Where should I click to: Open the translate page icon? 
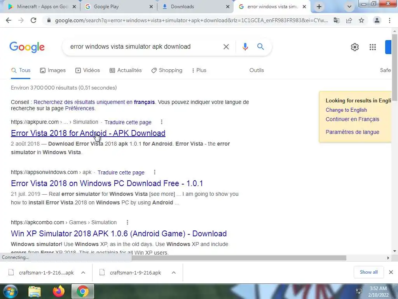(336, 20)
